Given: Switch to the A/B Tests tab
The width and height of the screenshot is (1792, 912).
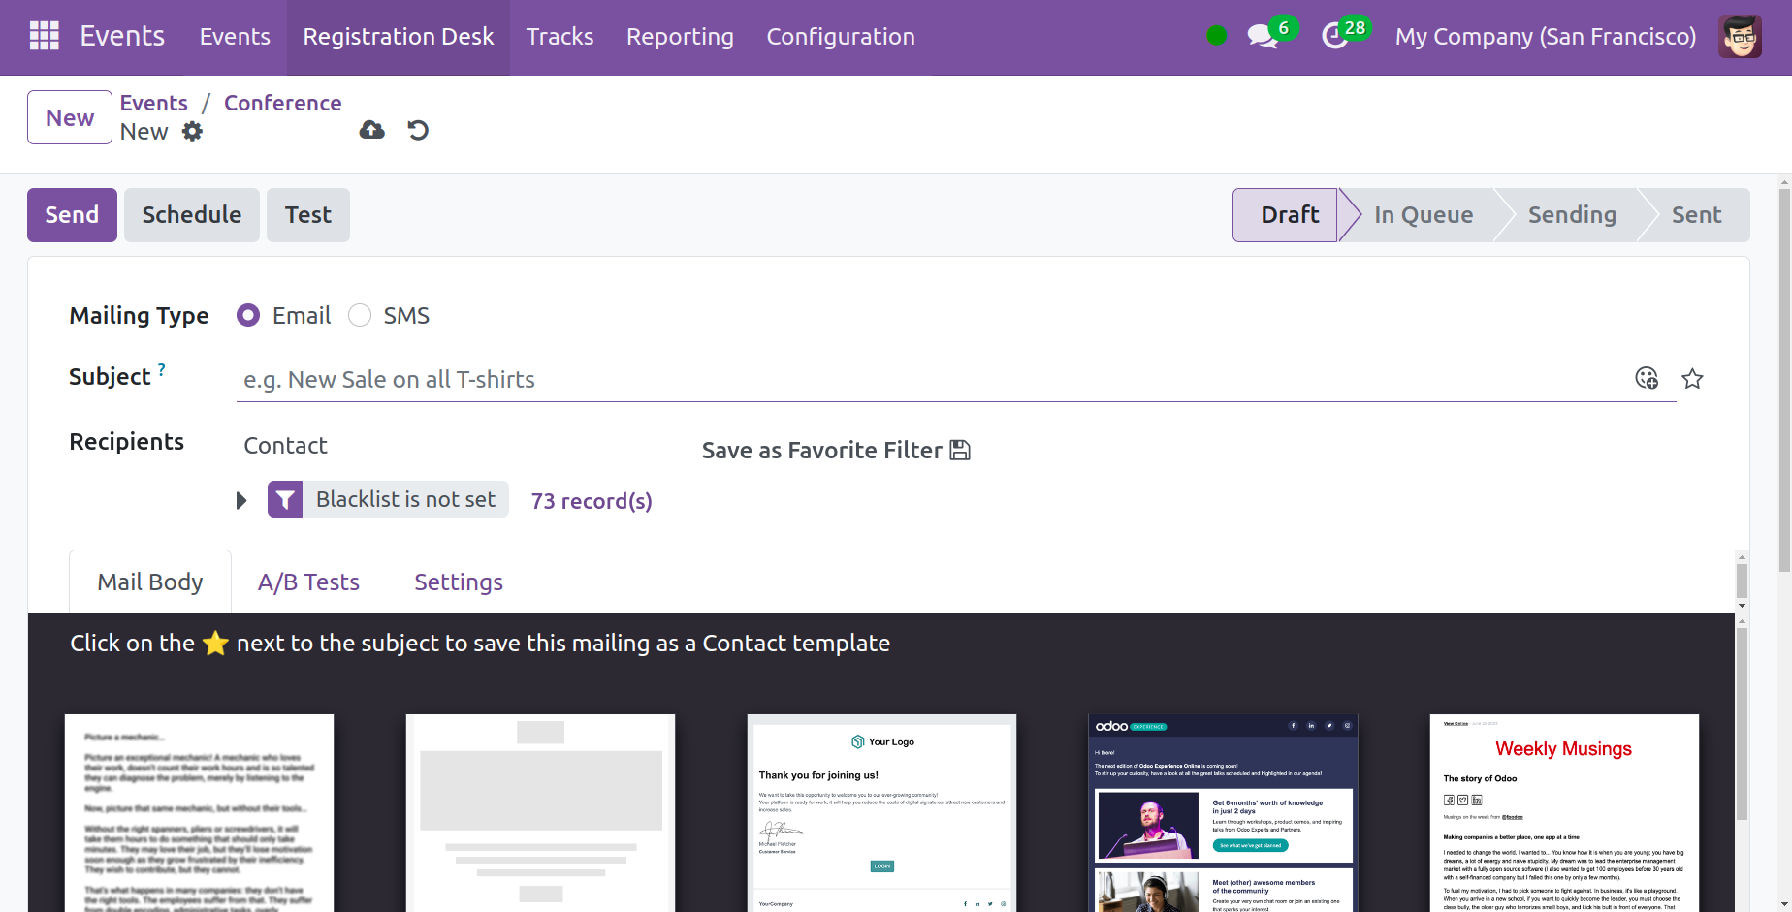Looking at the screenshot, I should tap(308, 582).
